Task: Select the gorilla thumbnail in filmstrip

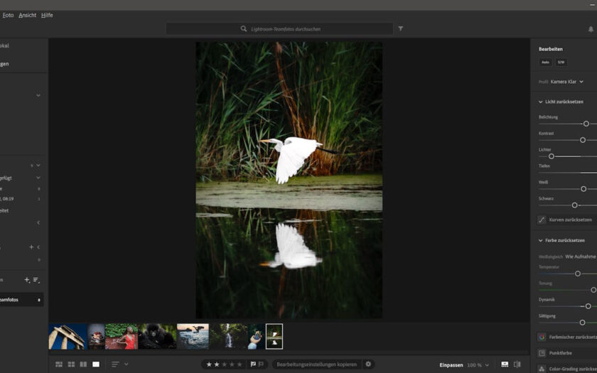Action: [157, 337]
